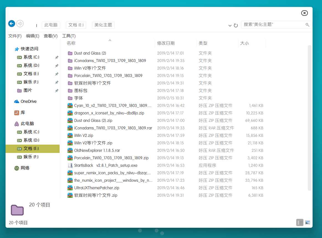
Task: Click the pin icon next to pinned 系统 (D:)
Action: [x=57, y=66]
